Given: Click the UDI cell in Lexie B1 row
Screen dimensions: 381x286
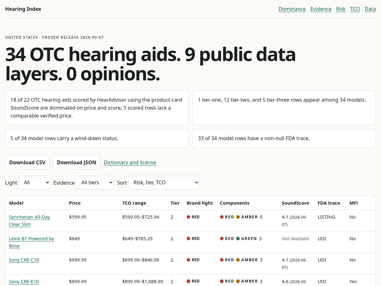Looking at the screenshot, I should (x=322, y=239).
